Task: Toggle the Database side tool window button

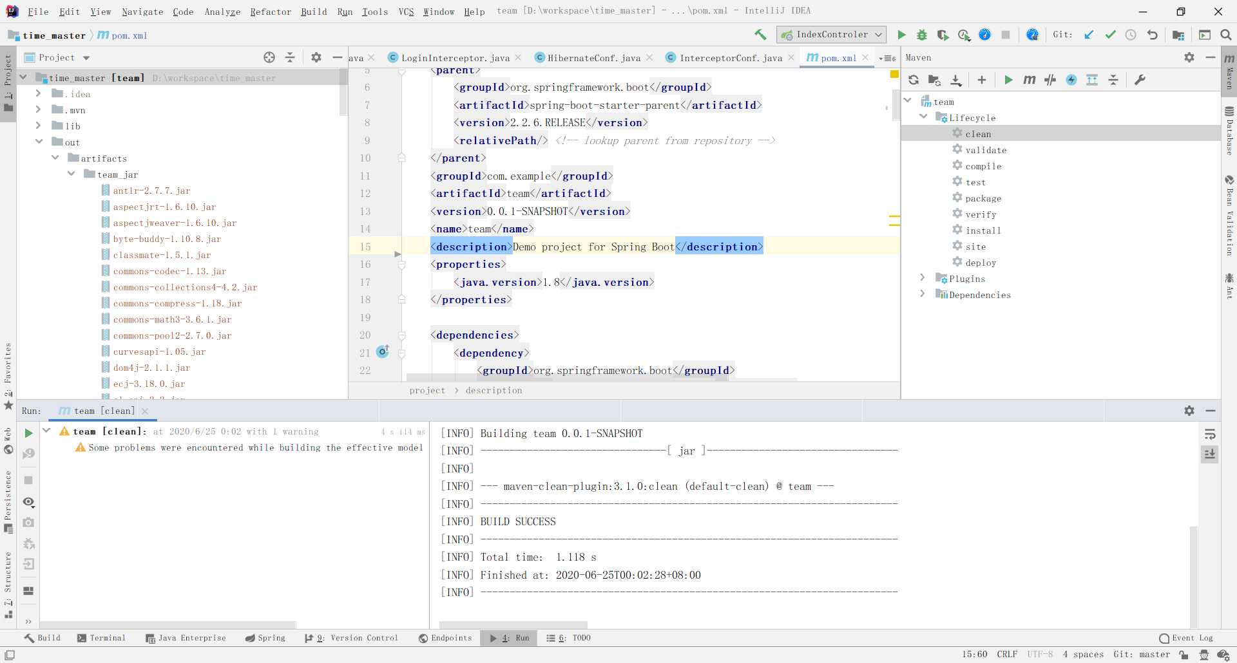Action: pos(1229,131)
